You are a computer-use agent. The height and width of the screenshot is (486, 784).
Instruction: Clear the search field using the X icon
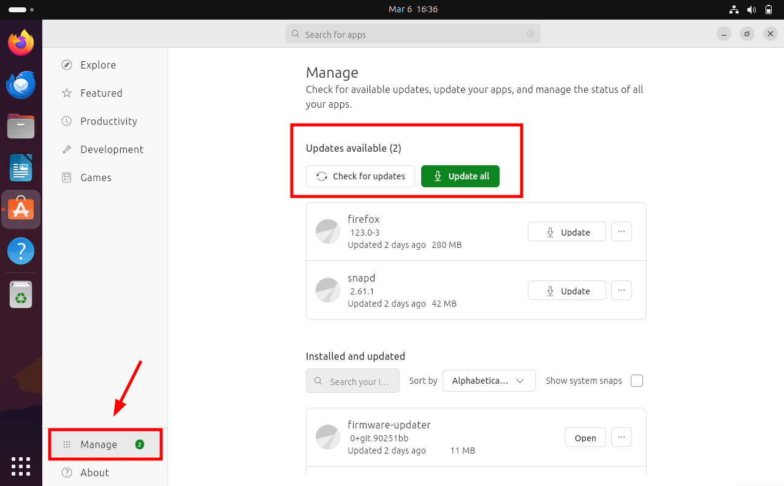(x=531, y=34)
